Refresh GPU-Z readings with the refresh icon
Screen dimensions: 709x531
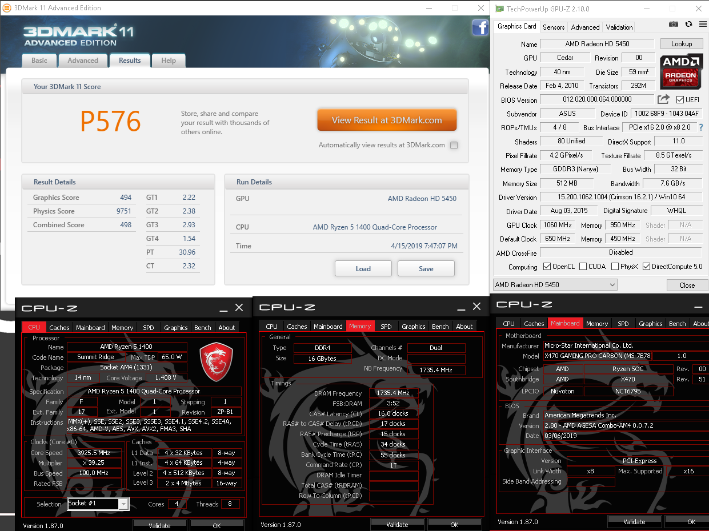(688, 24)
